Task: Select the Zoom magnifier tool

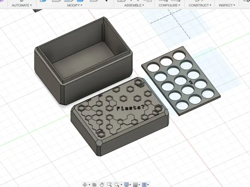Action: [109, 185]
